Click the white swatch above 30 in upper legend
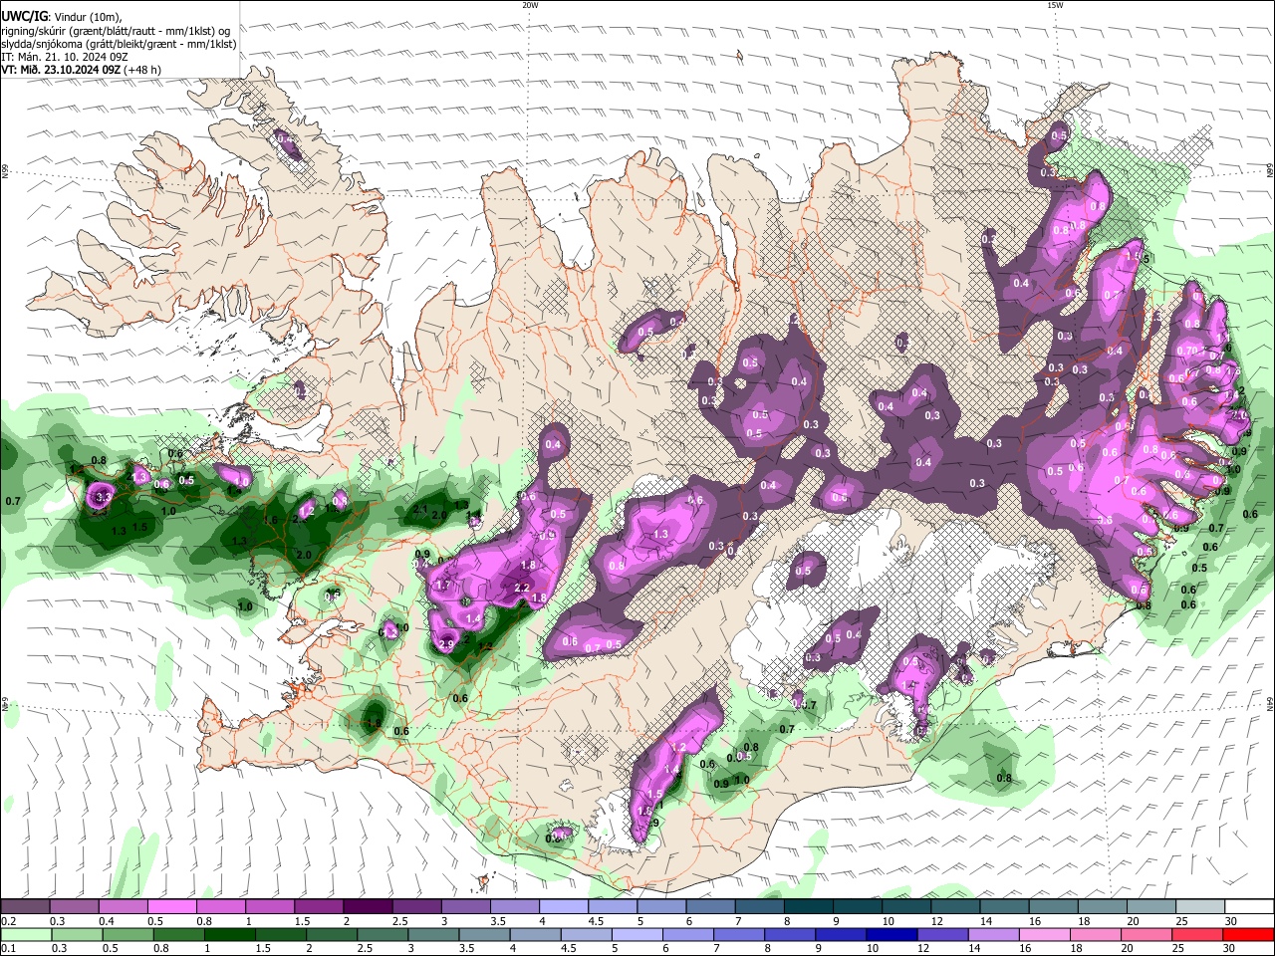The height and width of the screenshot is (956, 1275). tap(1250, 907)
